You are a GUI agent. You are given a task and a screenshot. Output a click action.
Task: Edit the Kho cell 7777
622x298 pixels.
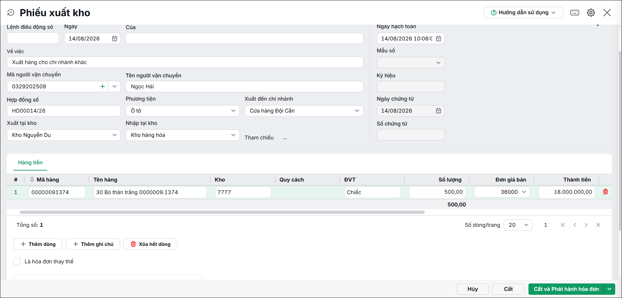tap(243, 192)
